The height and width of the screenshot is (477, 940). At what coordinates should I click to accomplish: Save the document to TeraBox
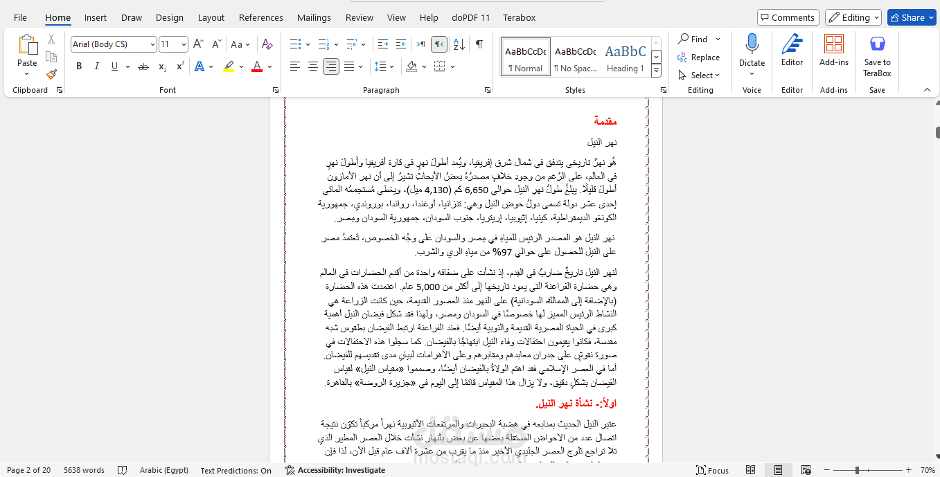click(x=877, y=55)
